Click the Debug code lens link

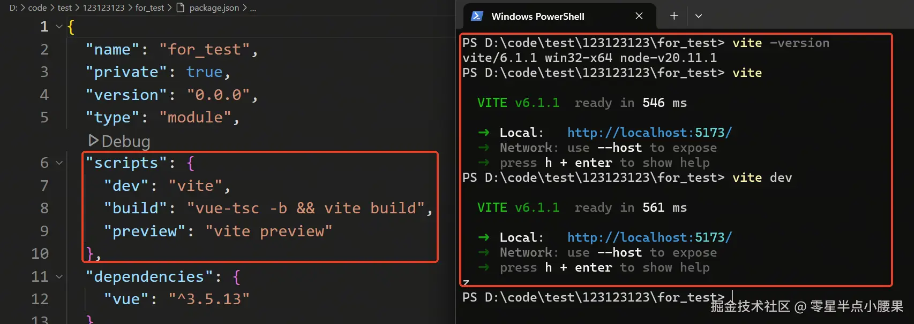[x=126, y=141]
